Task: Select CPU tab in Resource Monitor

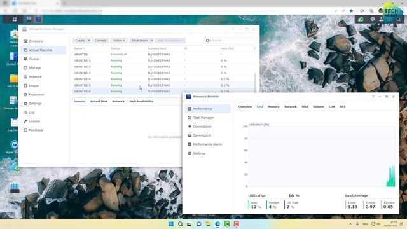Action: (260, 106)
